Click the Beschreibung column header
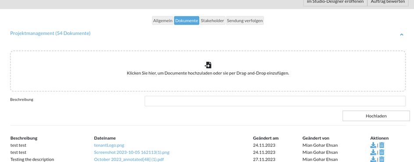 [24, 138]
